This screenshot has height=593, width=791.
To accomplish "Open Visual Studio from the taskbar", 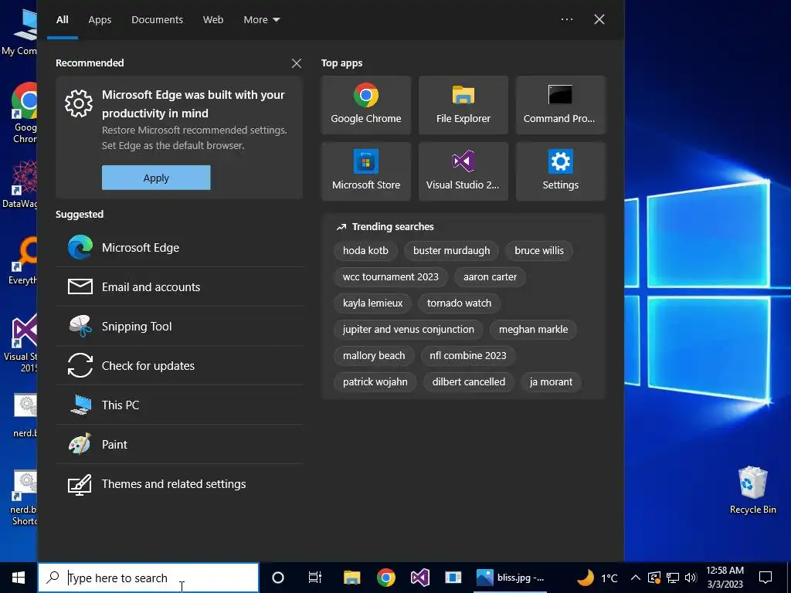I will coord(419,578).
